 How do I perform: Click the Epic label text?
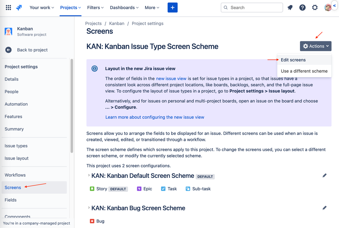(148, 189)
